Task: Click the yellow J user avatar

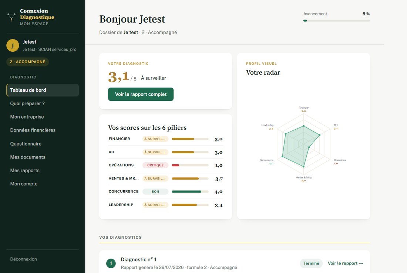Action: click(13, 46)
